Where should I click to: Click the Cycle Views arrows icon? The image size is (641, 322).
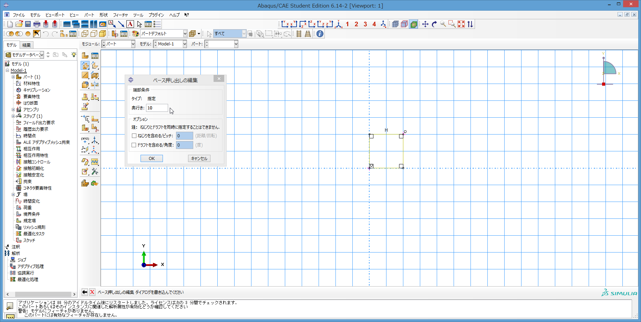pyautogui.click(x=470, y=24)
